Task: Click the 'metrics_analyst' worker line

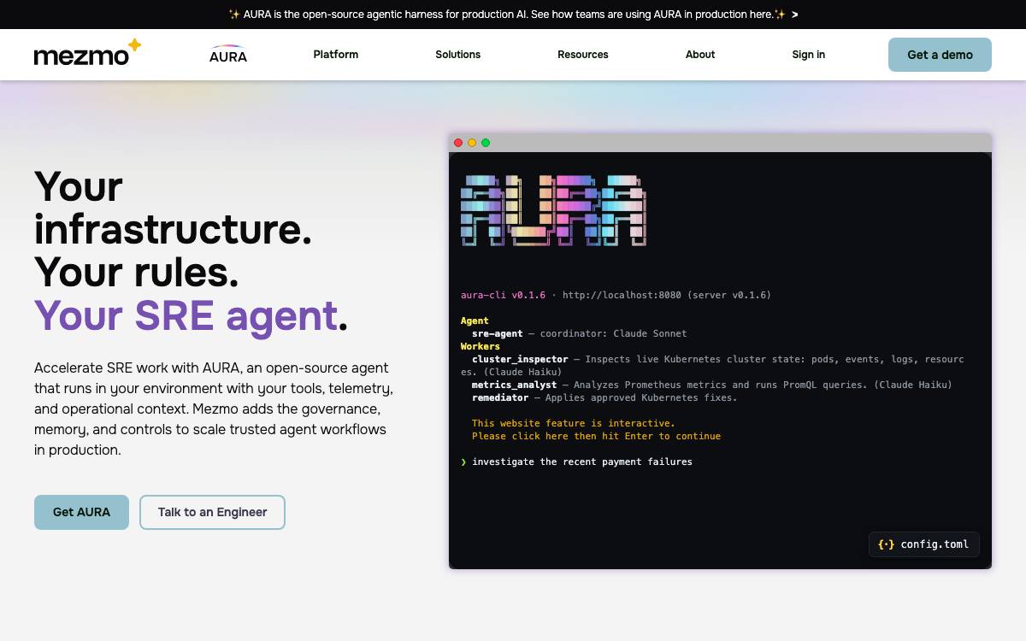Action: click(711, 385)
